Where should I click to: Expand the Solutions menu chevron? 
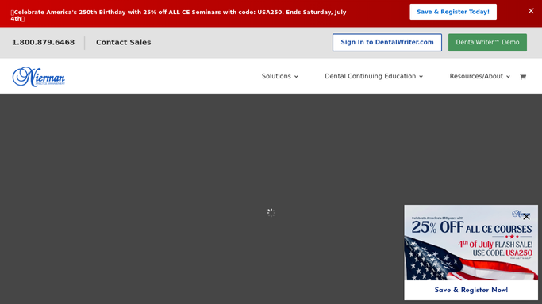click(296, 77)
